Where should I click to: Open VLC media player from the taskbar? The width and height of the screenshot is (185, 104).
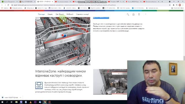click(x=31, y=102)
